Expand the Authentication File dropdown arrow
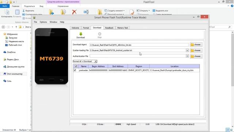The width and height of the screenshot is (234, 132). (187, 56)
